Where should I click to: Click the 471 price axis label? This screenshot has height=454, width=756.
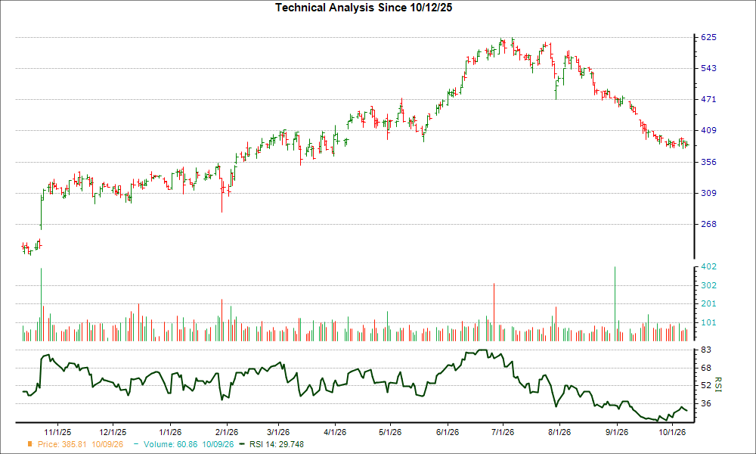click(x=708, y=99)
